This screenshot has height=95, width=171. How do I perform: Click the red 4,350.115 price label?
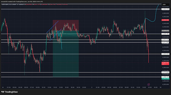pyautogui.click(x=165, y=20)
